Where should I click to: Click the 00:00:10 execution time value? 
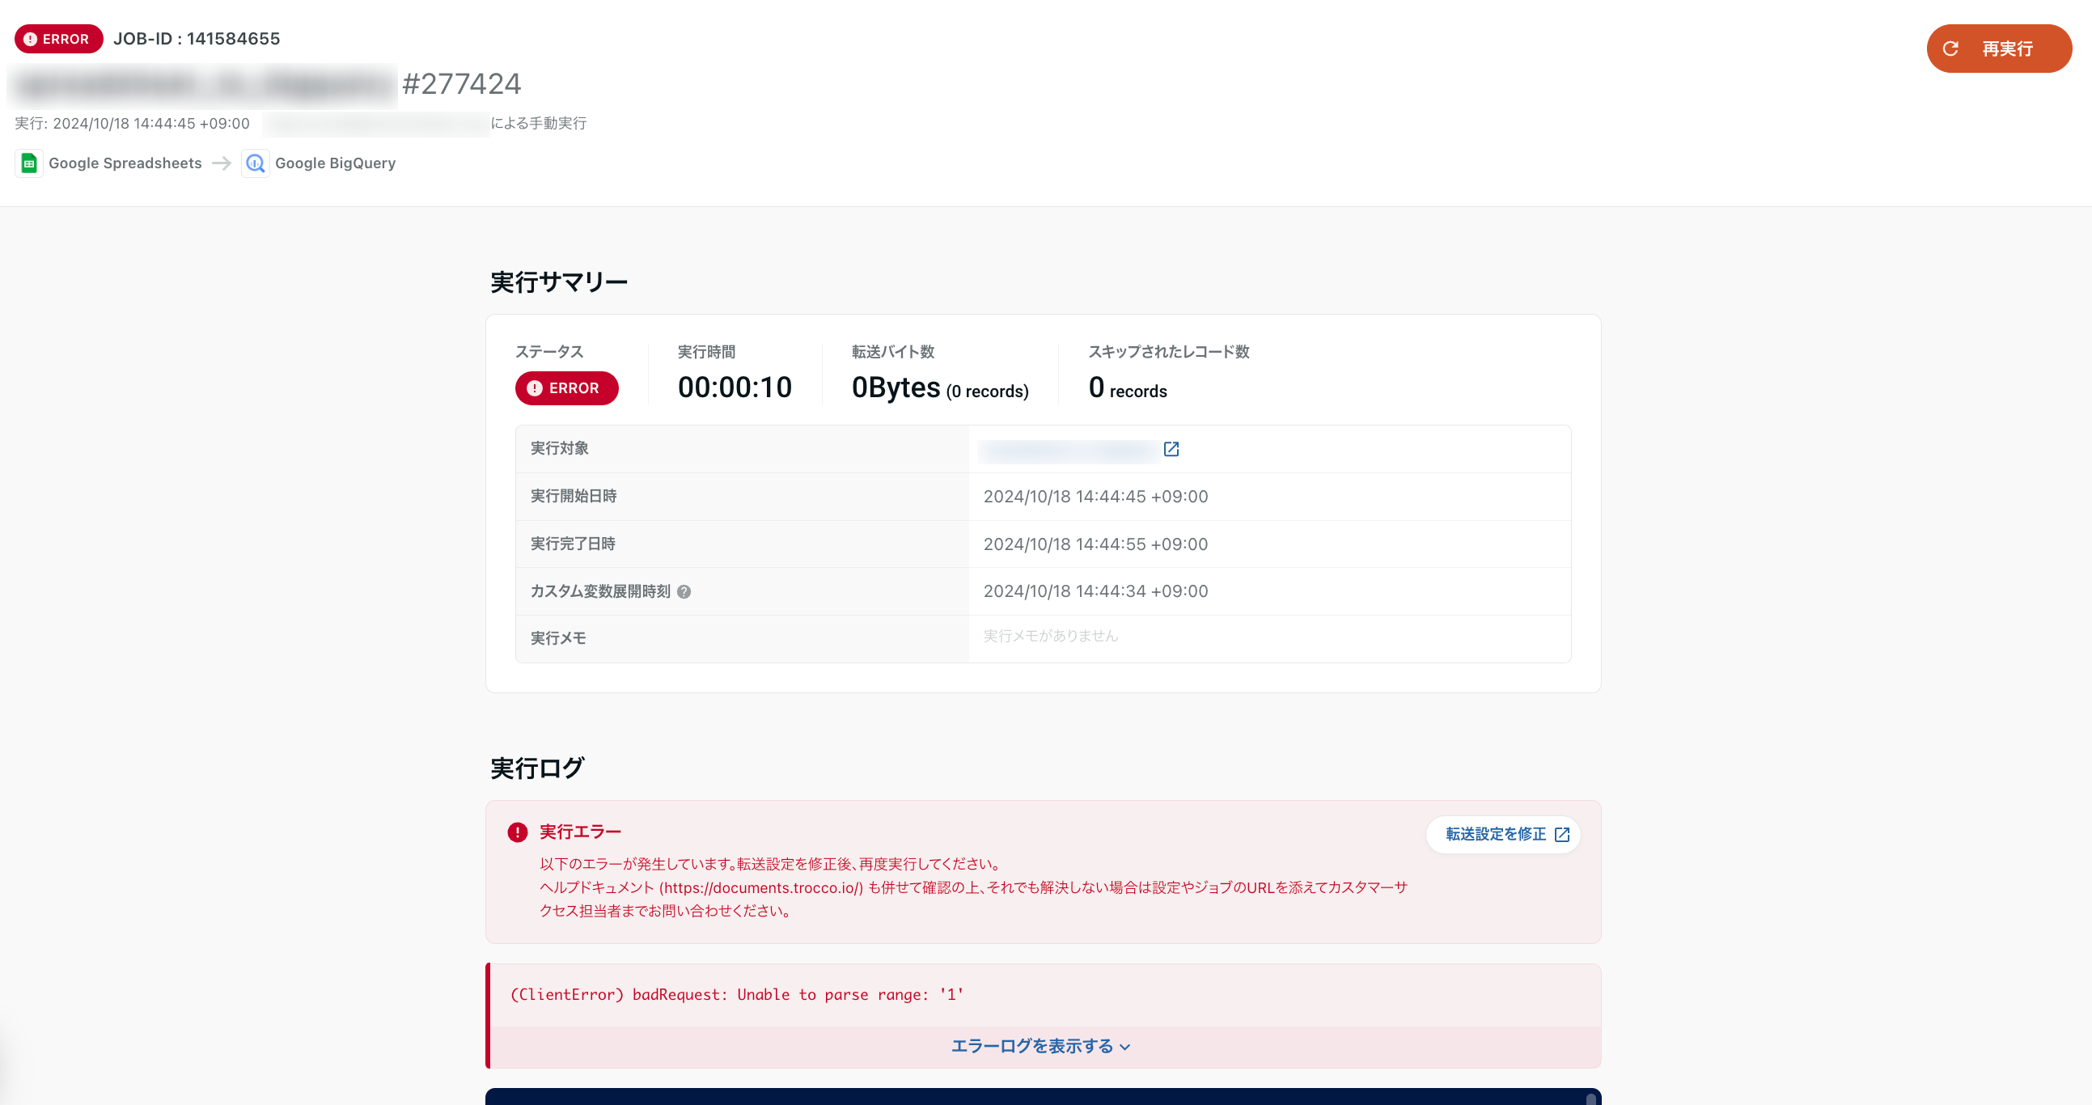tap(735, 387)
